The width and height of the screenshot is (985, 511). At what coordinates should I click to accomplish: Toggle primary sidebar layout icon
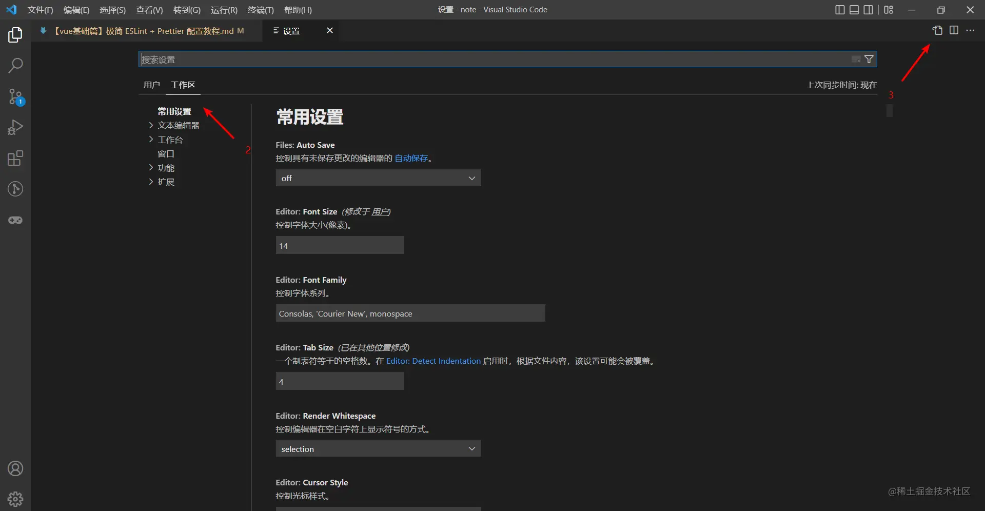[x=840, y=10]
